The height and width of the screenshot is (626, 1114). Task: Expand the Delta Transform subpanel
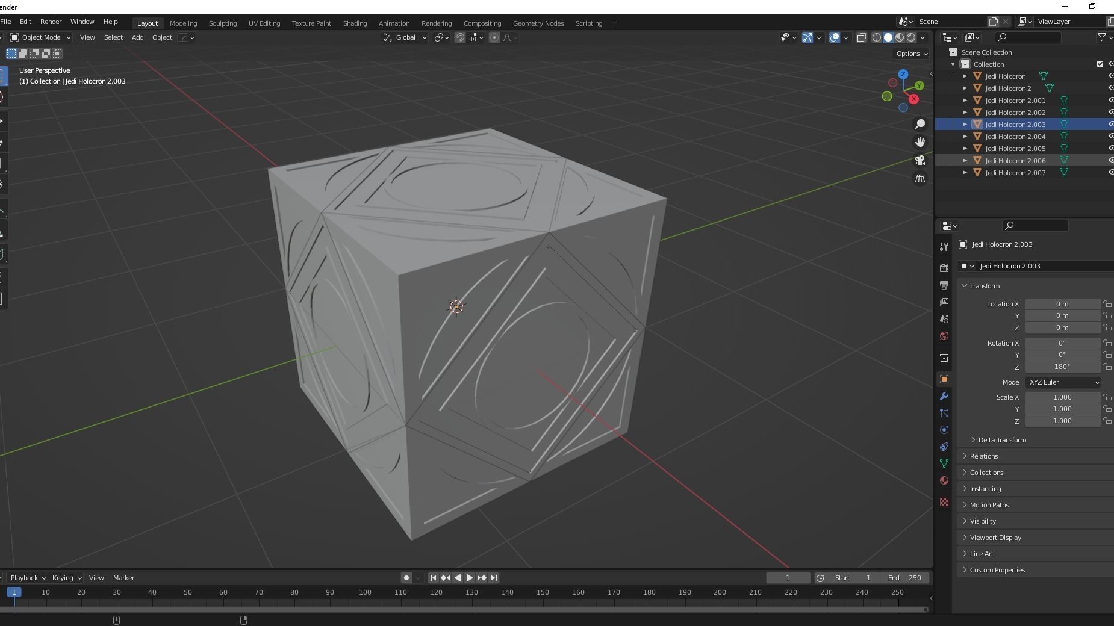point(1002,440)
